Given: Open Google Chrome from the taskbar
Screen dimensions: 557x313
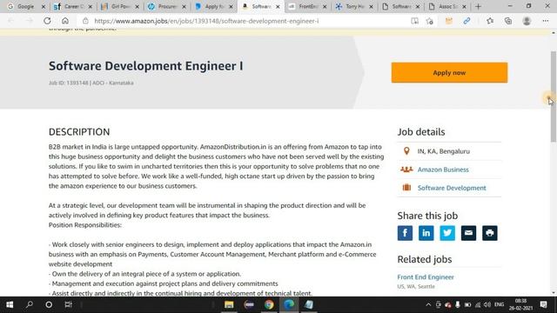Looking at the screenshot, I should click(x=269, y=304).
